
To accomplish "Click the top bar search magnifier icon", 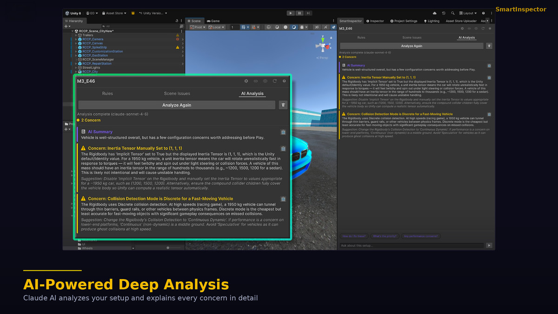I will tap(453, 13).
